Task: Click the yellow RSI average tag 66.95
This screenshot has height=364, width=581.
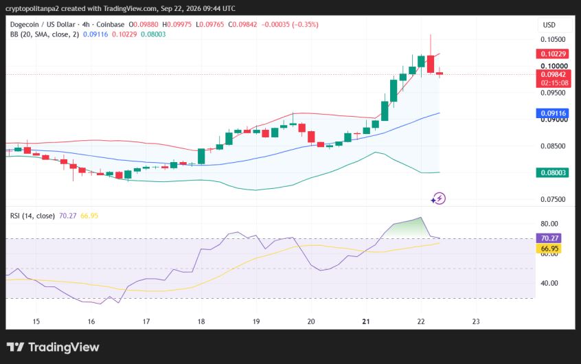Action: pyautogui.click(x=549, y=249)
